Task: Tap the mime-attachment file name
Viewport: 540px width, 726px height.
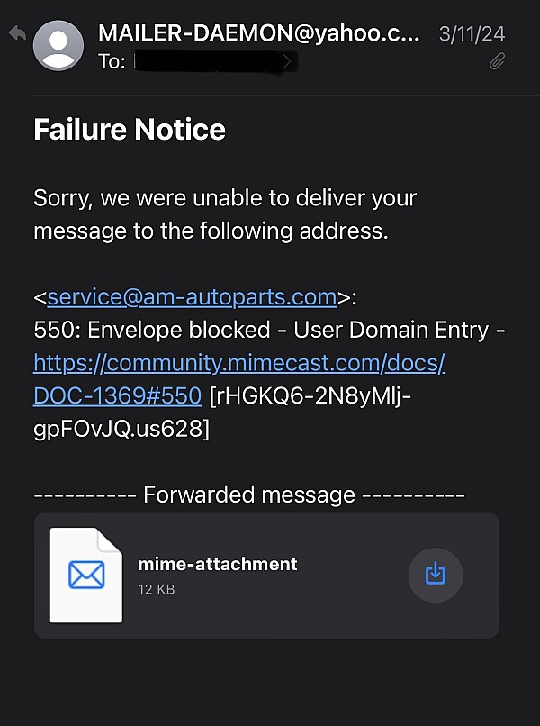Action: pyautogui.click(x=218, y=564)
